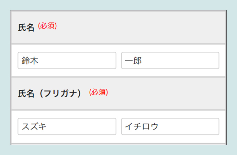The image size is (237, 155).
Task: Click the light blue page background outside the form
Action: tap(5, 77)
